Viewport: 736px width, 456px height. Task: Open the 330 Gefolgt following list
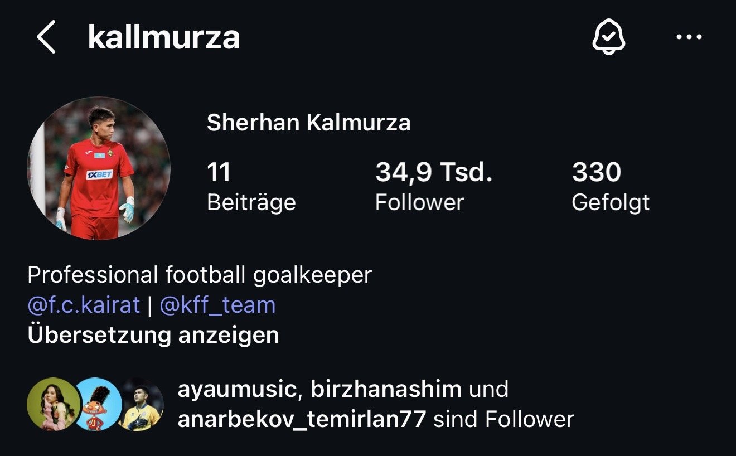[x=611, y=187]
